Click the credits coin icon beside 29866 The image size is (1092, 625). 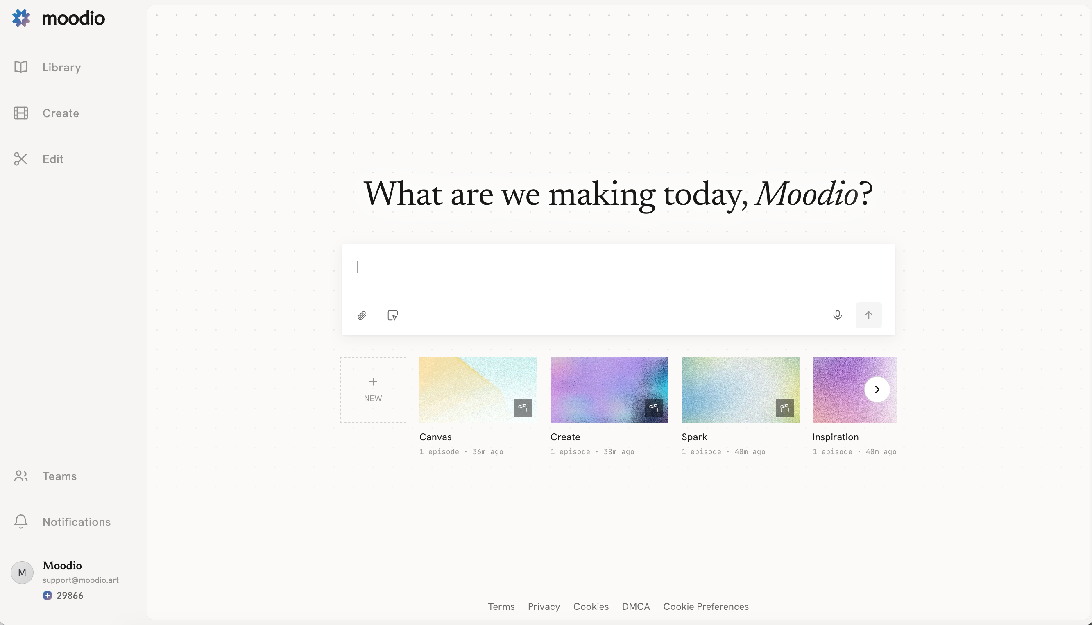point(47,596)
